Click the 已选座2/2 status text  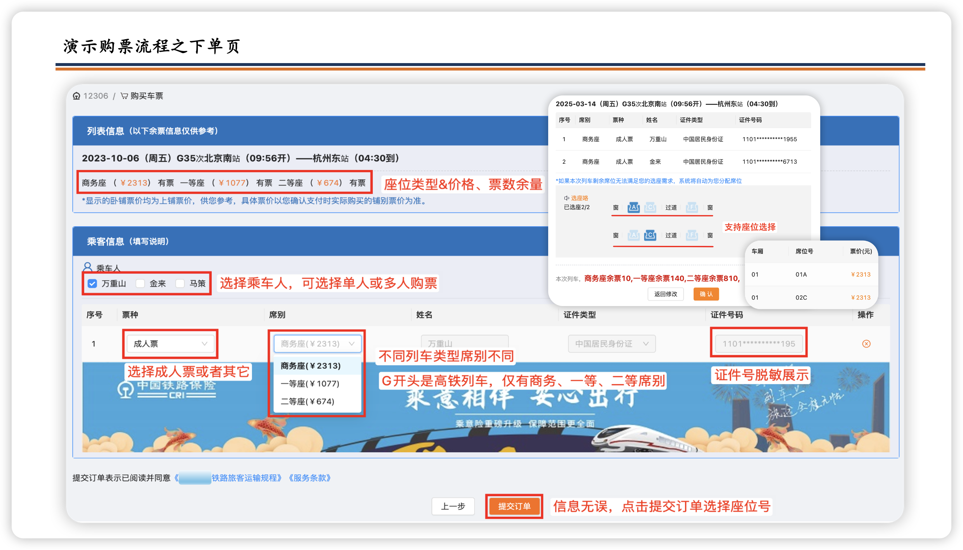tap(577, 207)
